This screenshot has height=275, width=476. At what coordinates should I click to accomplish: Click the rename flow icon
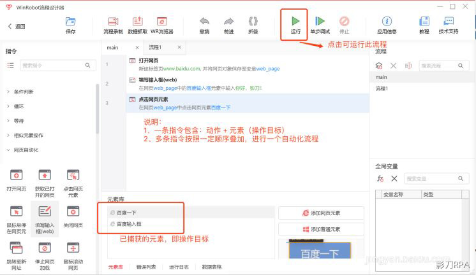(408, 66)
